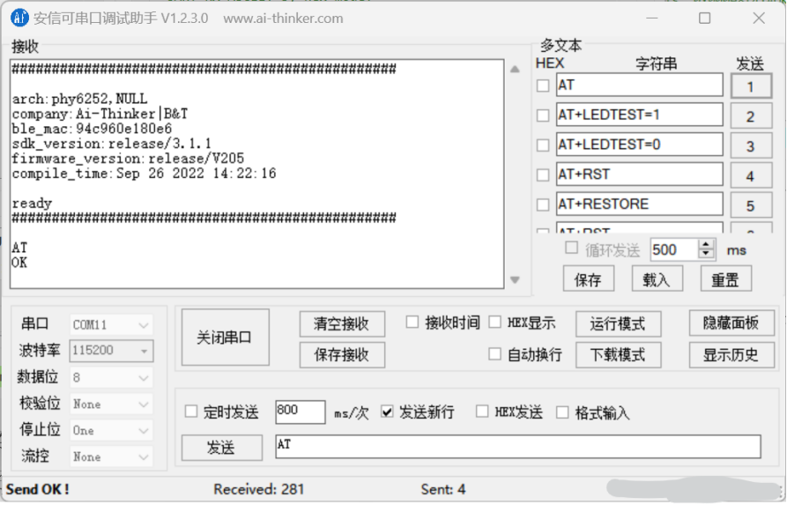Click 保存接收 save receive button

[342, 355]
